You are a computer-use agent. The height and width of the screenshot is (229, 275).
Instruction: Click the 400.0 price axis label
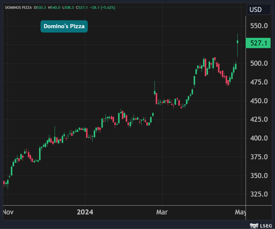pos(259,138)
